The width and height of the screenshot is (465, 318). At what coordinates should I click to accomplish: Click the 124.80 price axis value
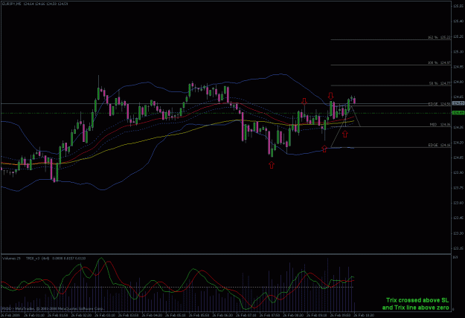pos(458,82)
